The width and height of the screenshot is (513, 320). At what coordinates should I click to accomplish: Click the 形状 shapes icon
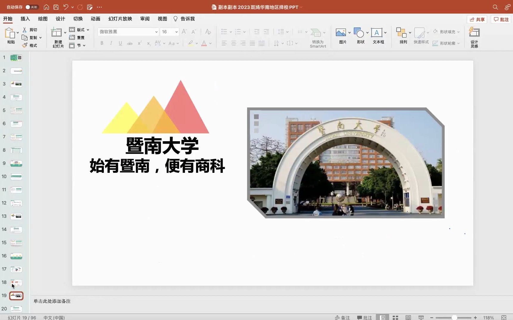(x=359, y=32)
